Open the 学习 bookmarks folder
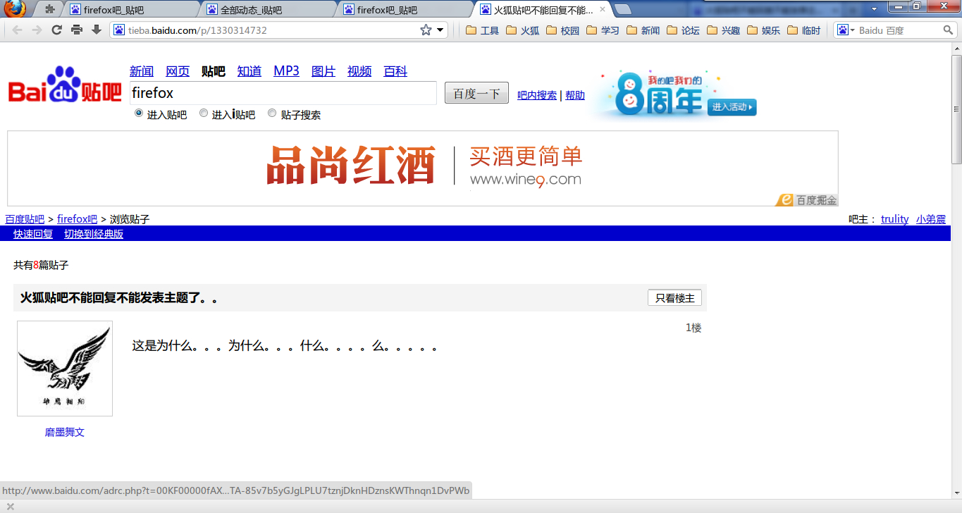Viewport: 962px width, 513px height. (x=603, y=30)
